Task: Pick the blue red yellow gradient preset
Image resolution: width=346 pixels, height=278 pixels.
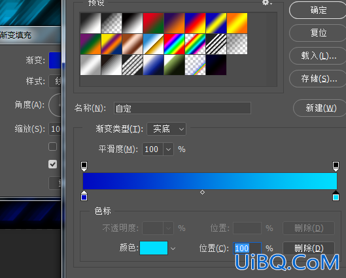Action: click(x=196, y=23)
